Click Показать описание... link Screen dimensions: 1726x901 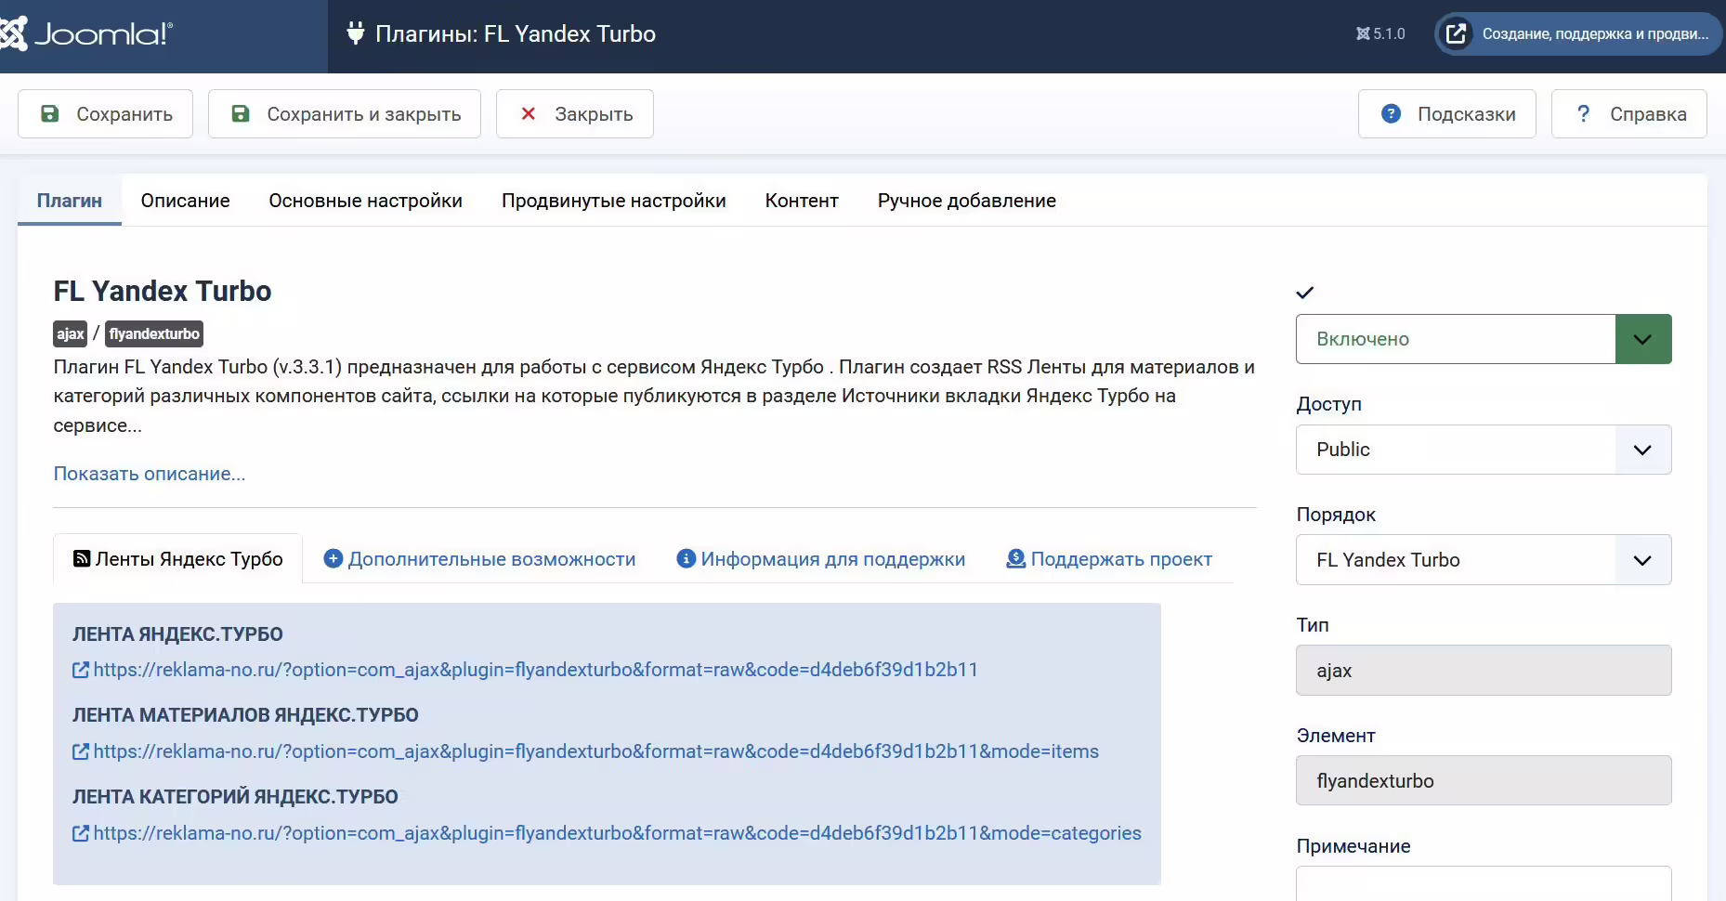pyautogui.click(x=150, y=474)
